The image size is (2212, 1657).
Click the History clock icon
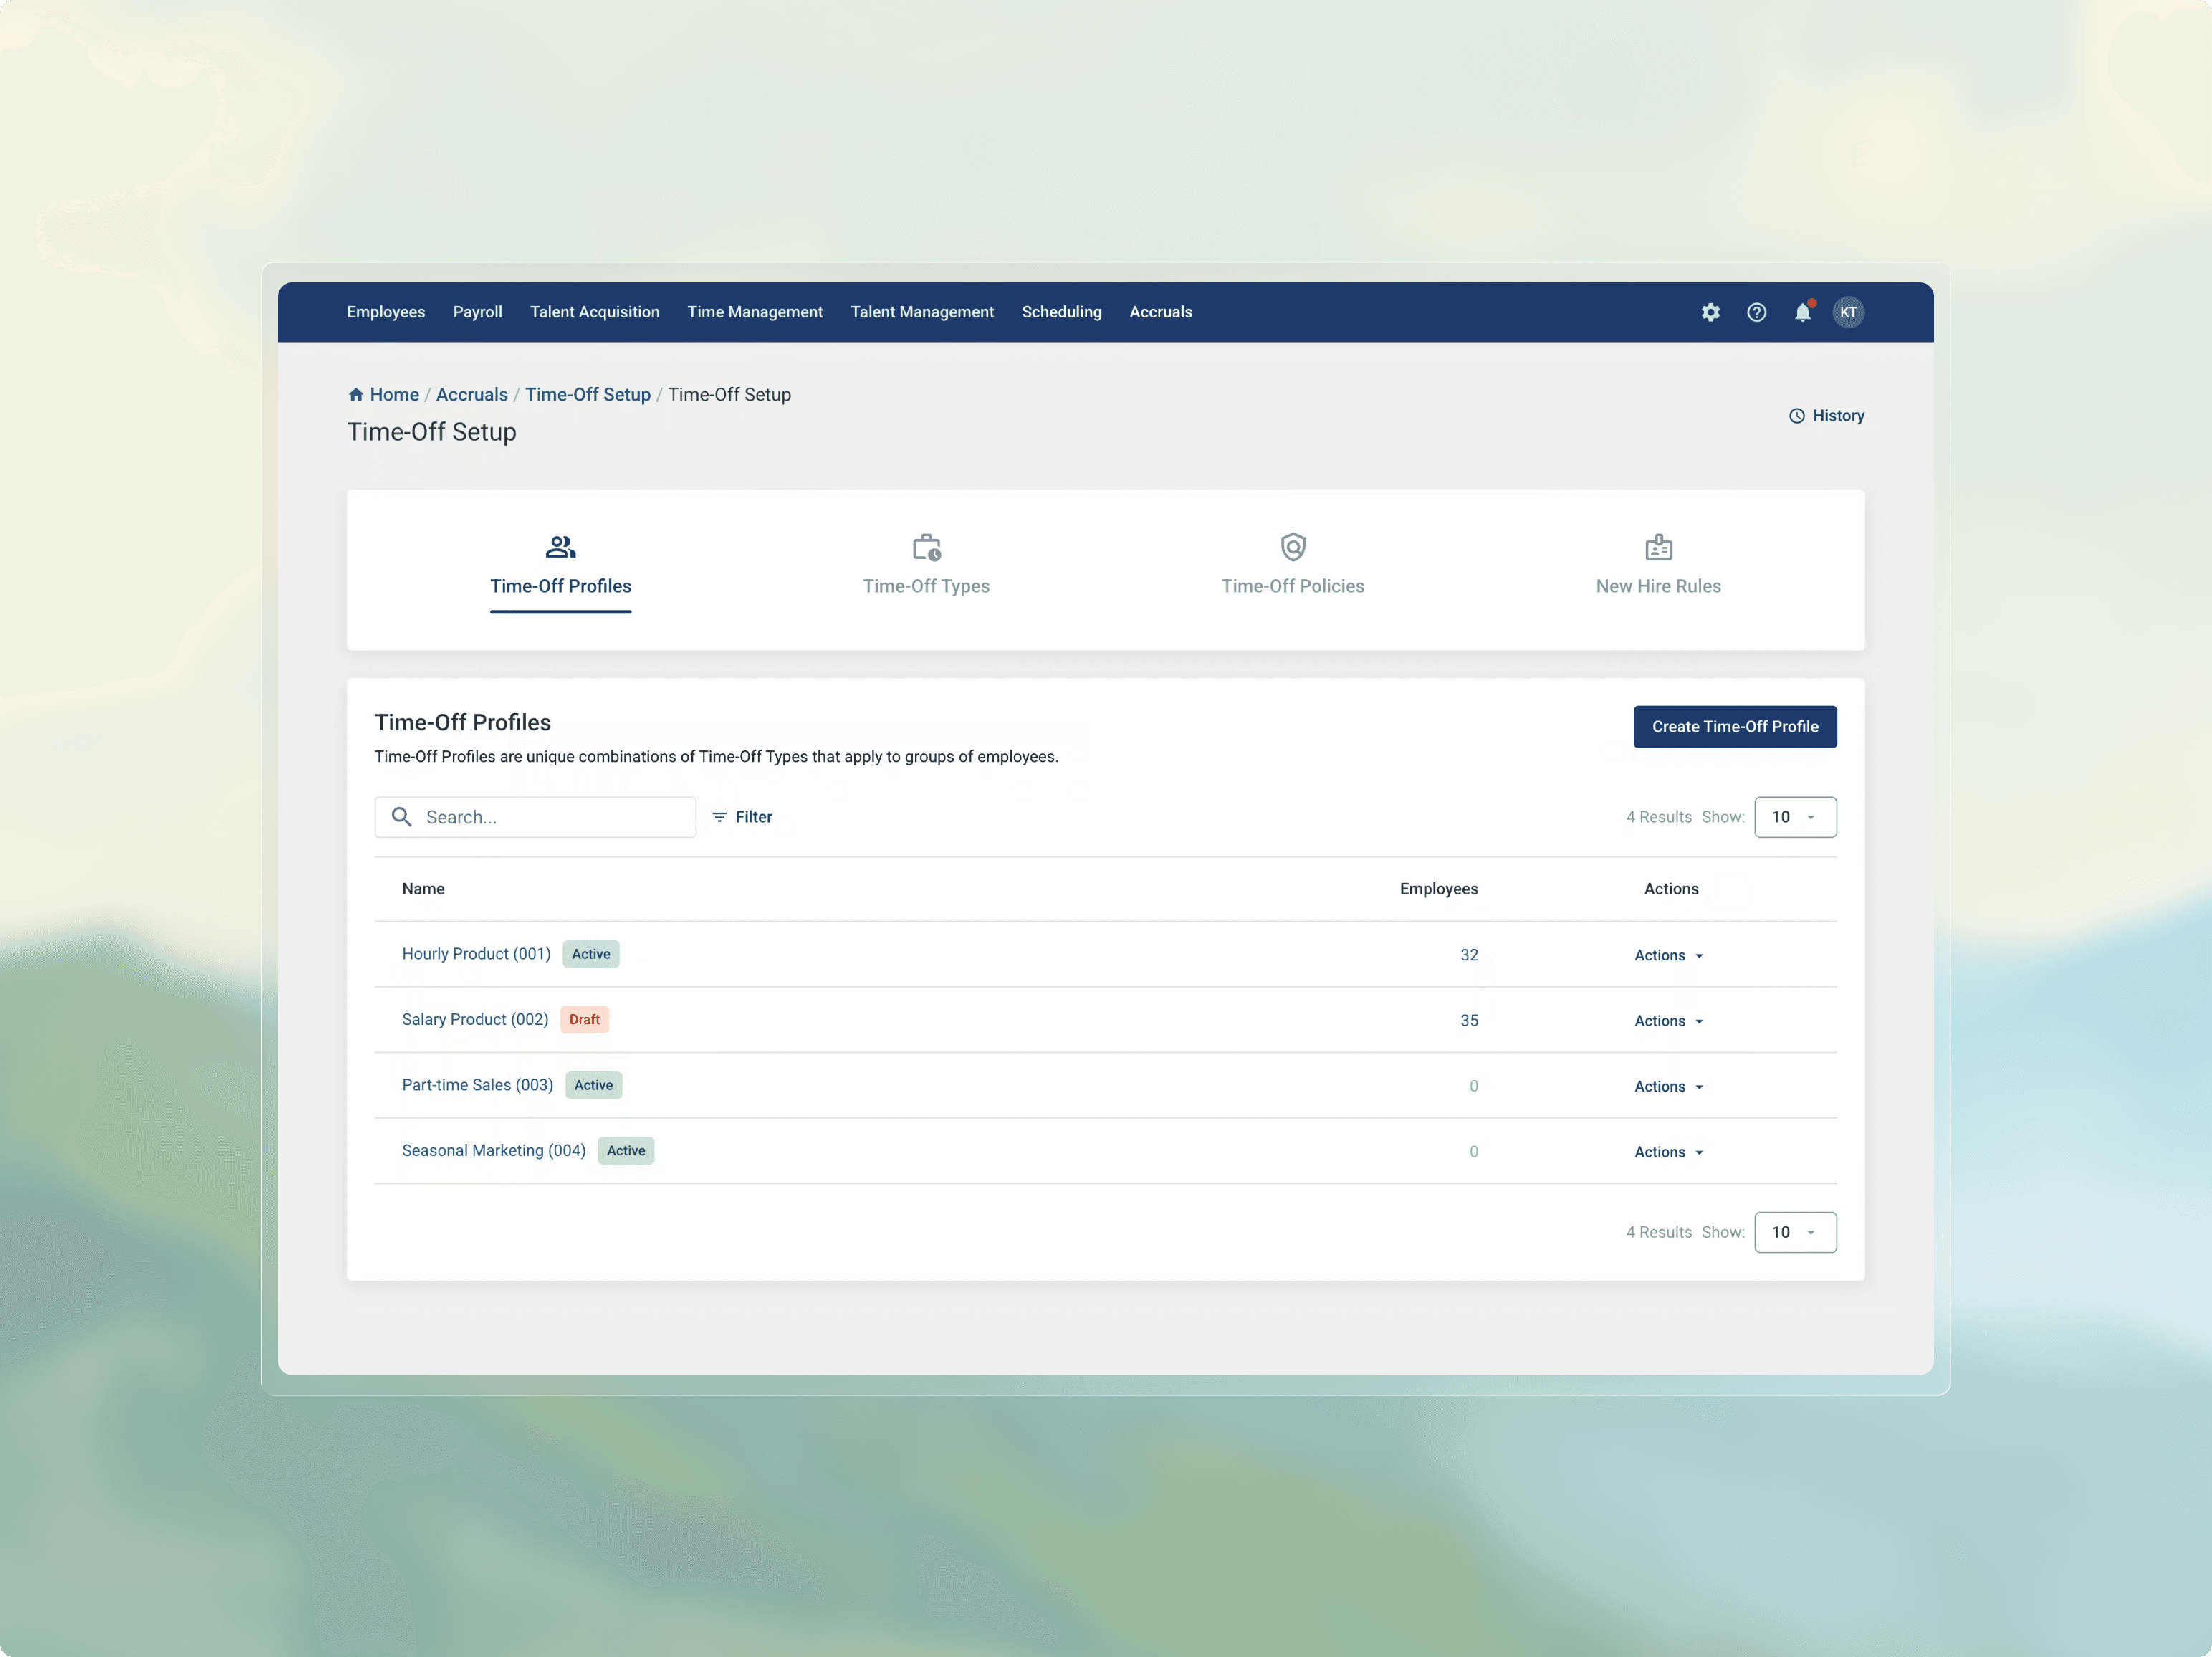pos(1796,416)
